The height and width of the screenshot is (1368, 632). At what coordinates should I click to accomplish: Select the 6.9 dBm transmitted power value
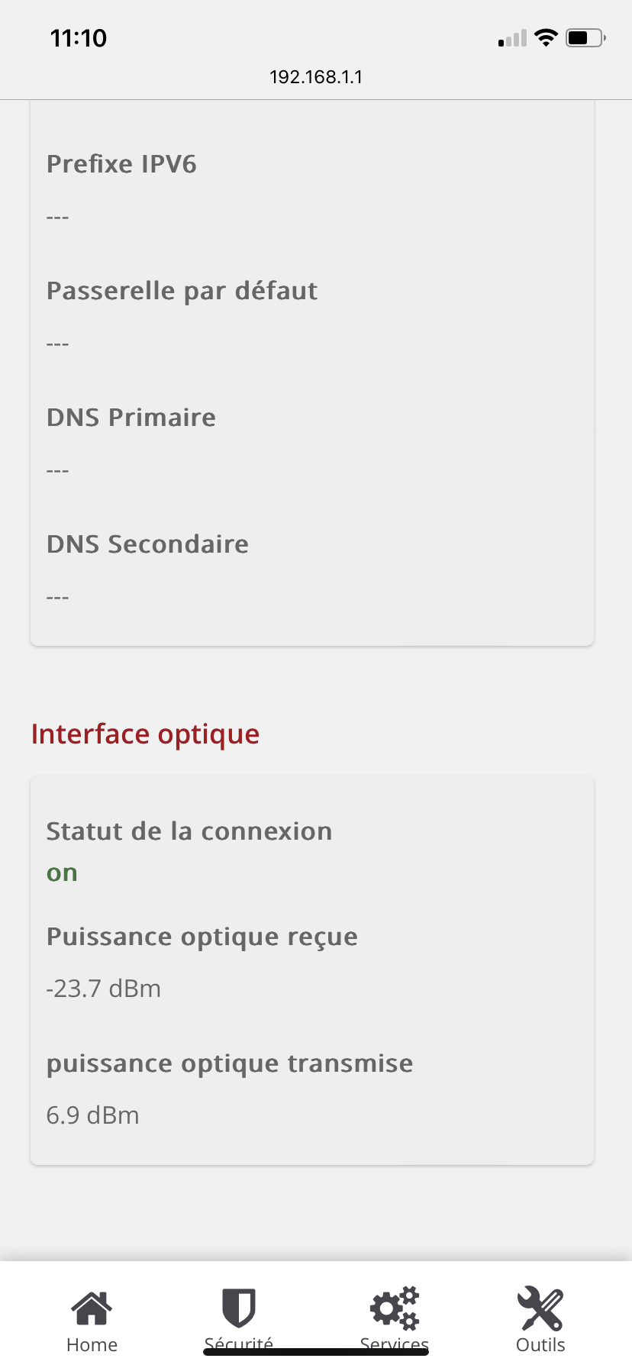click(x=92, y=1115)
